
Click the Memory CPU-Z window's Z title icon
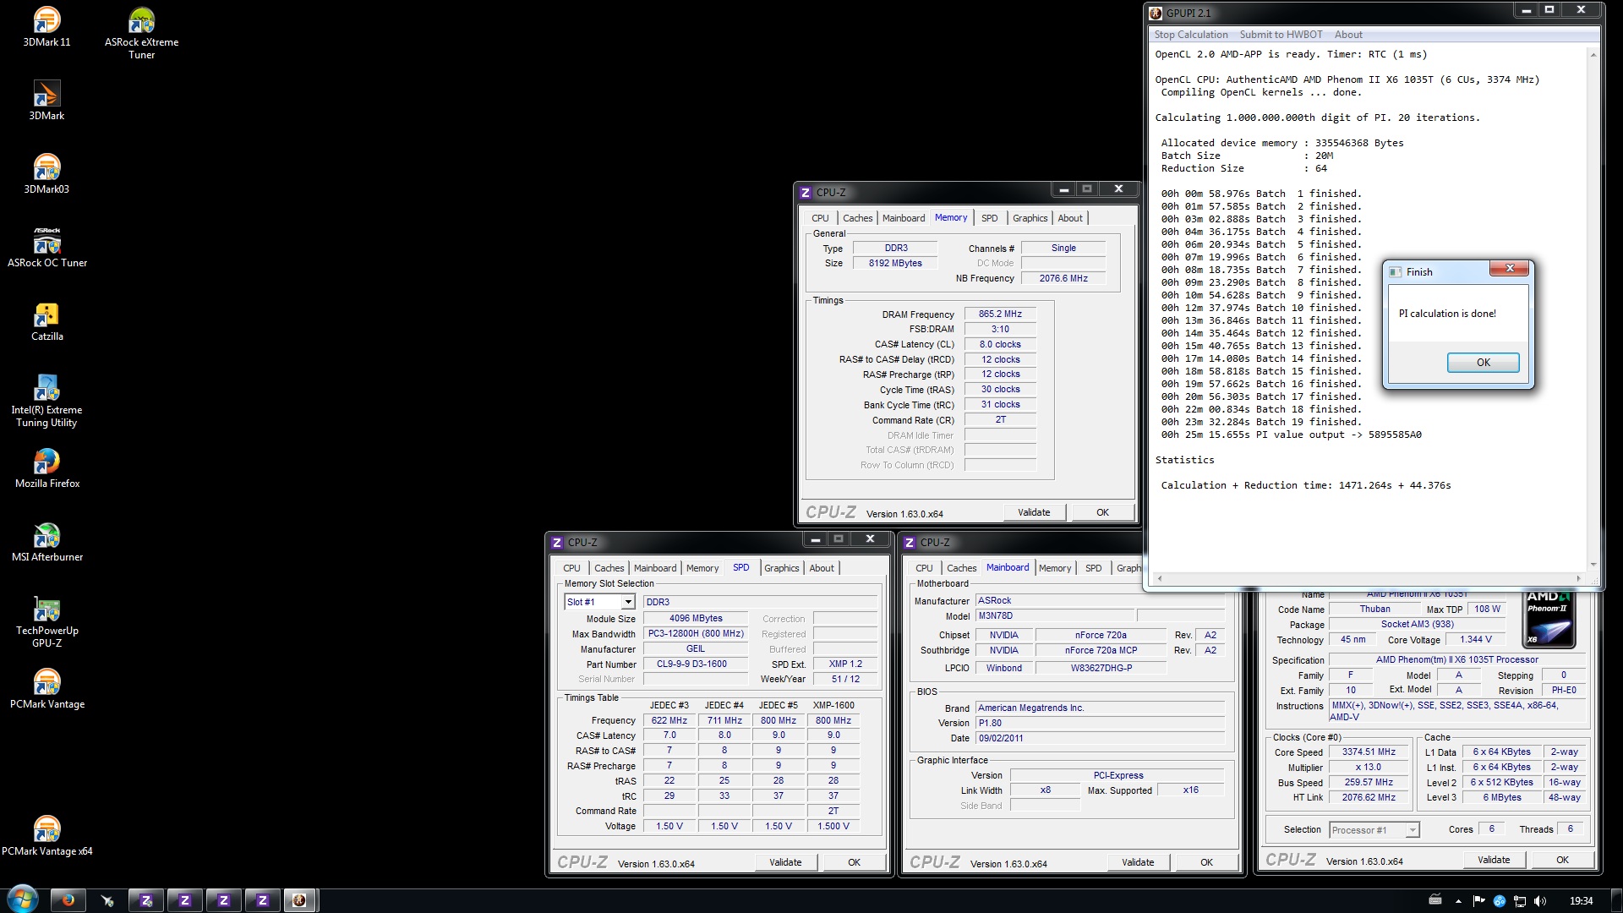806,193
